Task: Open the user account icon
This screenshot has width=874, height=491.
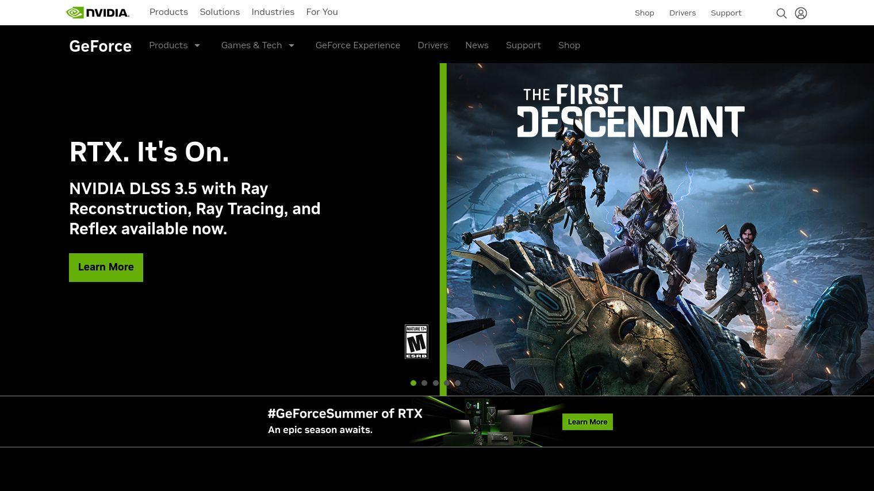Action: pyautogui.click(x=801, y=13)
